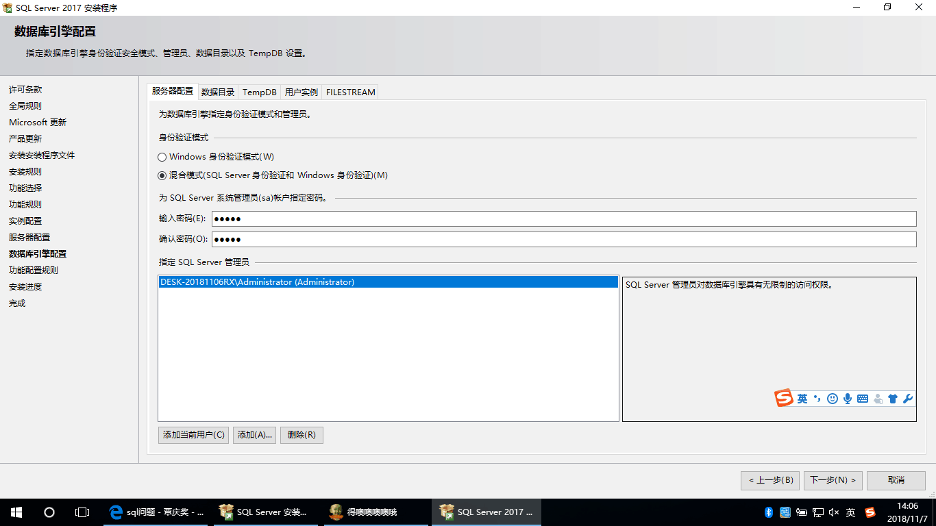Screen dimensions: 936x526
Task: Click the 添加当前用户(C) button
Action: [x=193, y=435]
